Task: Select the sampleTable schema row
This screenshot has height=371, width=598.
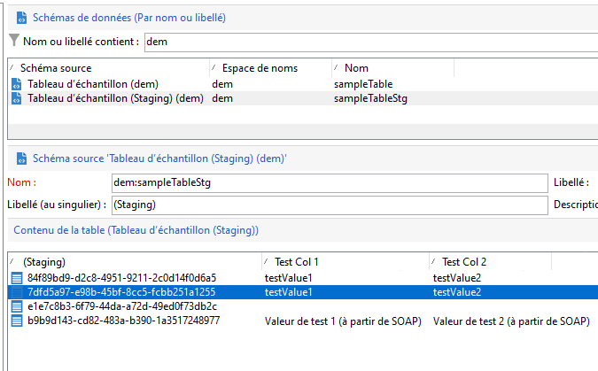Action: [x=303, y=84]
